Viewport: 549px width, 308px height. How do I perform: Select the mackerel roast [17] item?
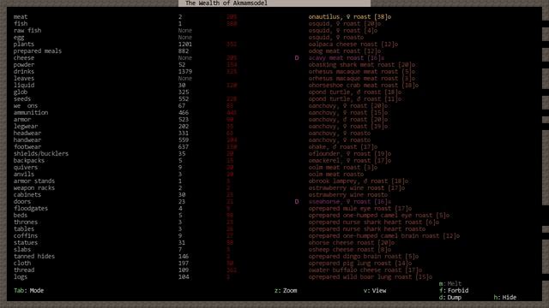coord(350,160)
